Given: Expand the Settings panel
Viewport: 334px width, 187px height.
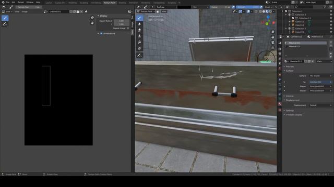Looking at the screenshot, I should (290, 111).
